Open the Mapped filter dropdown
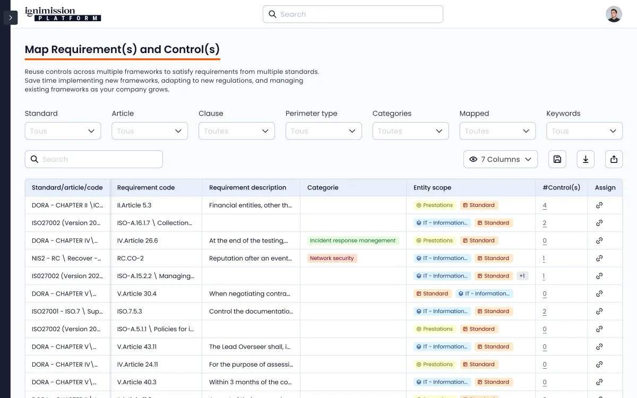 [497, 131]
